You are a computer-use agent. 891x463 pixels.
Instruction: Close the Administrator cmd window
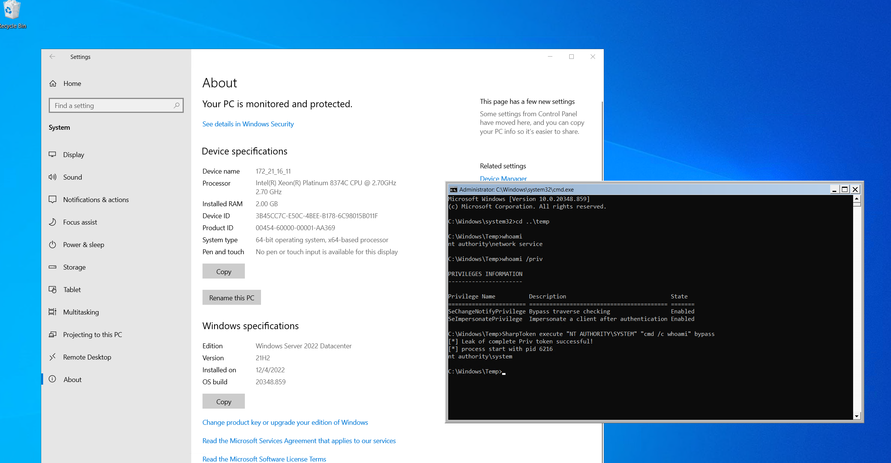(x=855, y=189)
